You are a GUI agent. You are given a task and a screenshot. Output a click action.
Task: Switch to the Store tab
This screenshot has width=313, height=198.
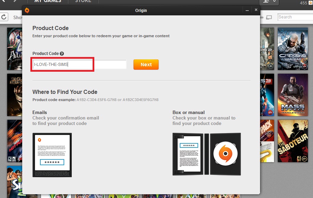pyautogui.click(x=83, y=1)
